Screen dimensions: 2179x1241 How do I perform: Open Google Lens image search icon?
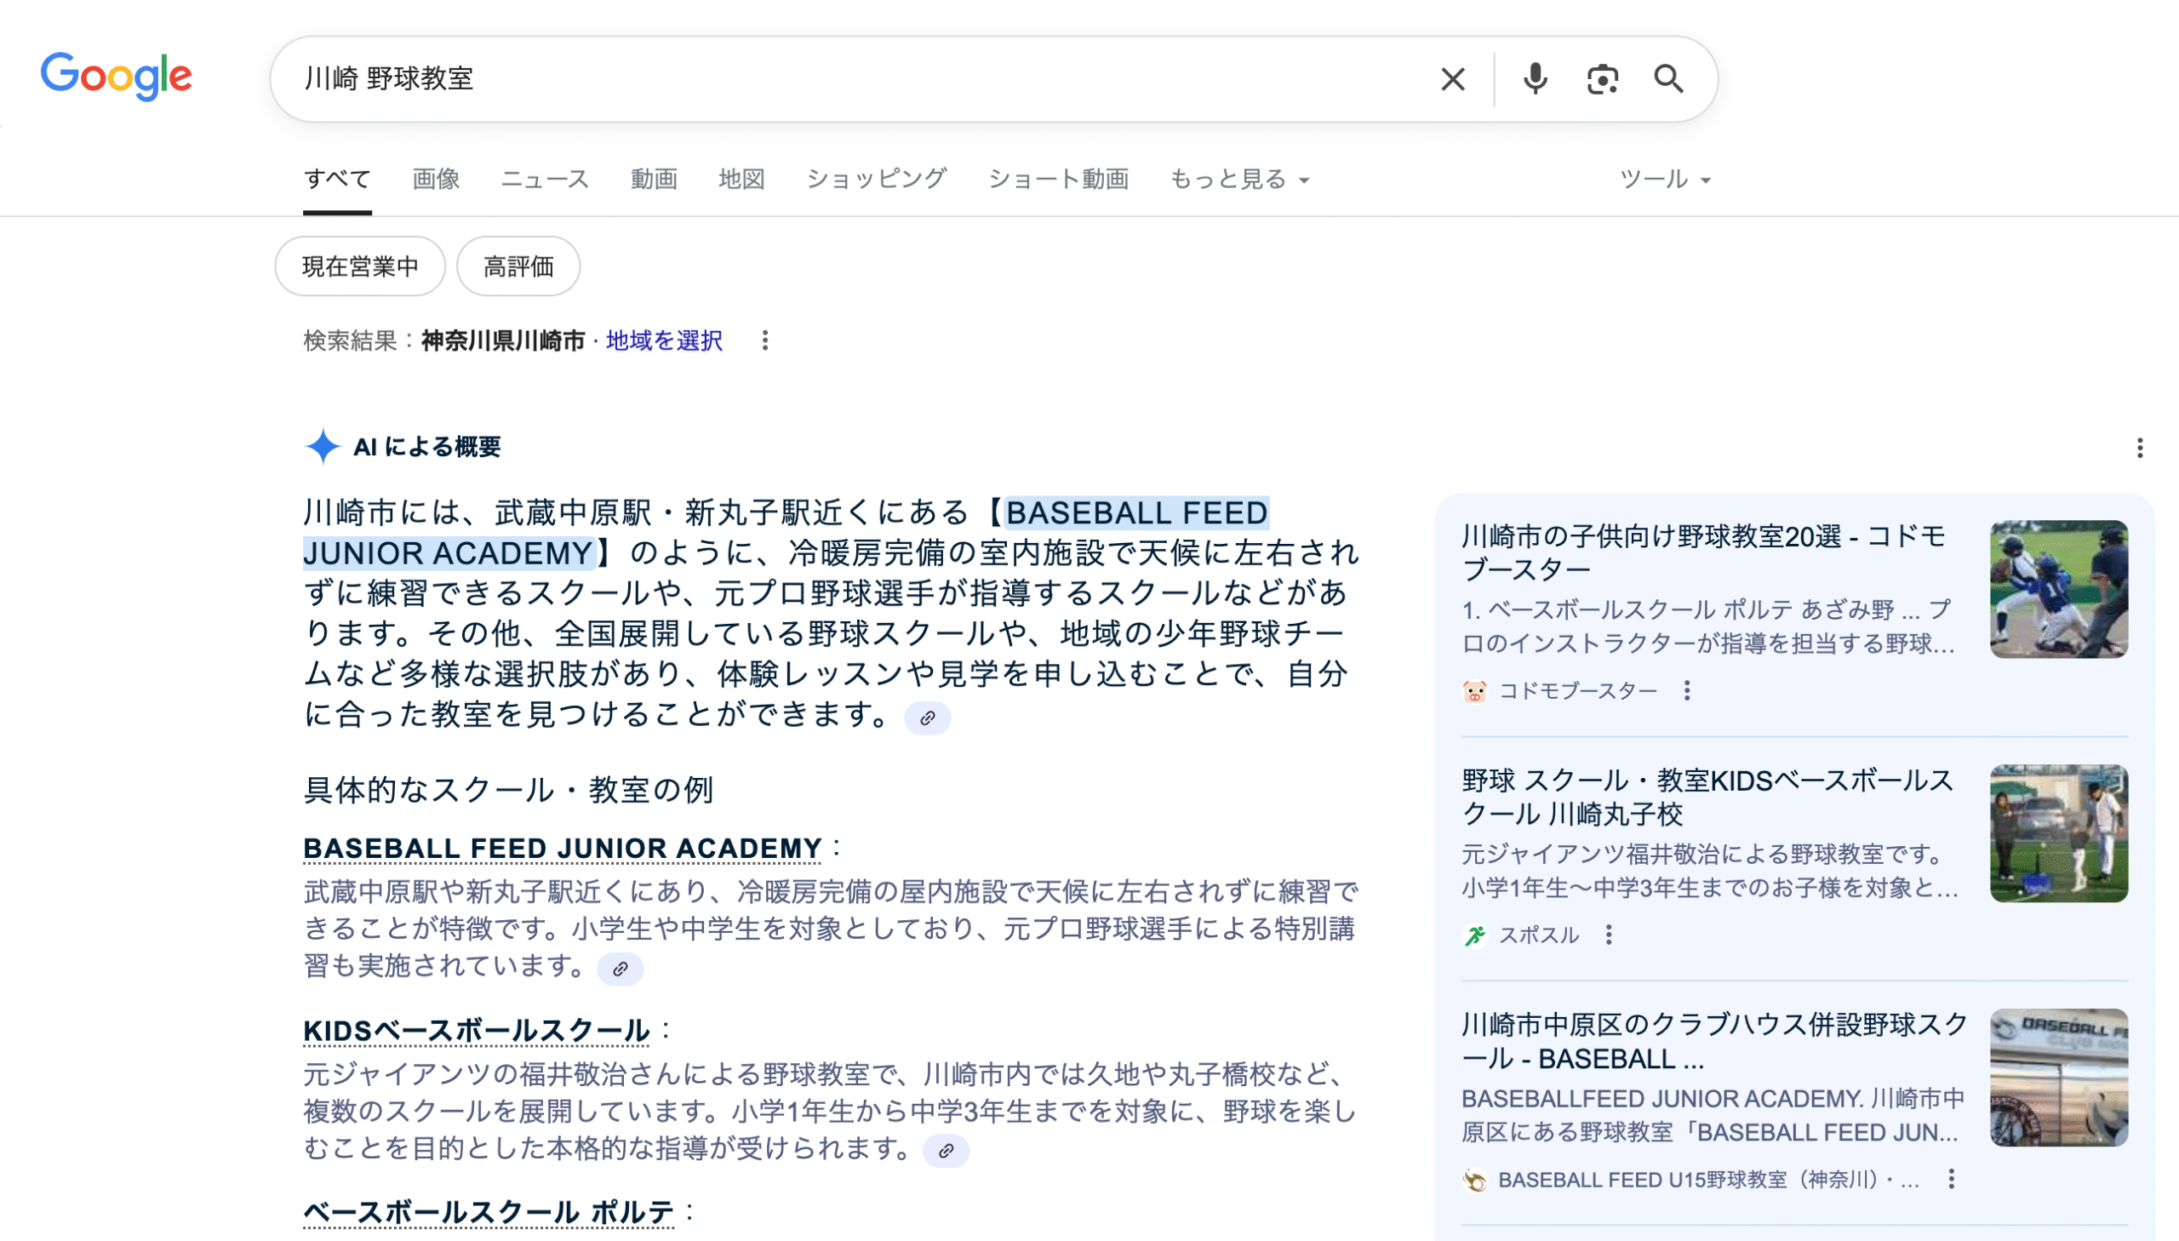point(1602,79)
